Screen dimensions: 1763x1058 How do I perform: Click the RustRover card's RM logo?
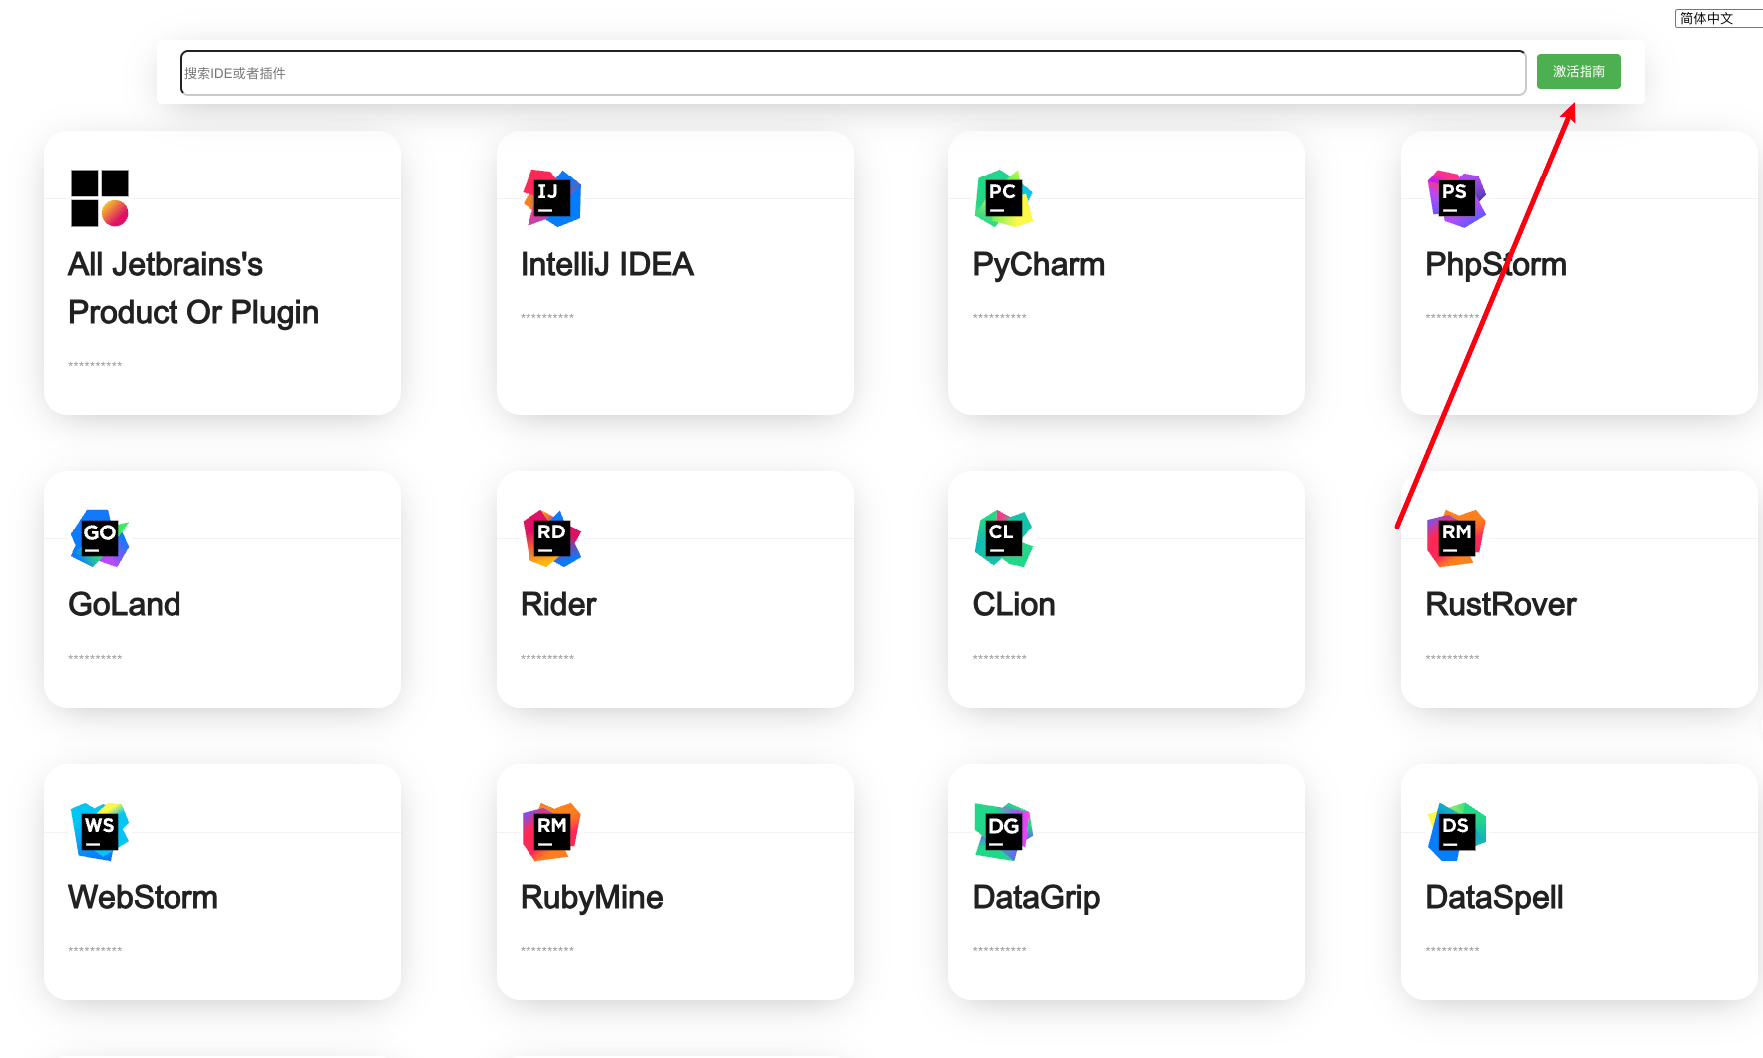1457,538
